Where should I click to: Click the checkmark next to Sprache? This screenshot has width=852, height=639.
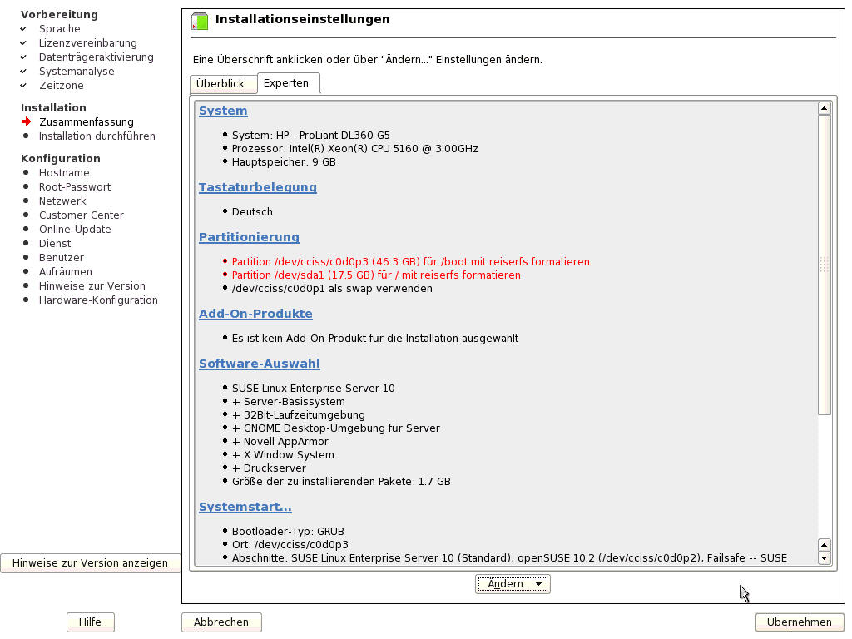tap(23, 29)
